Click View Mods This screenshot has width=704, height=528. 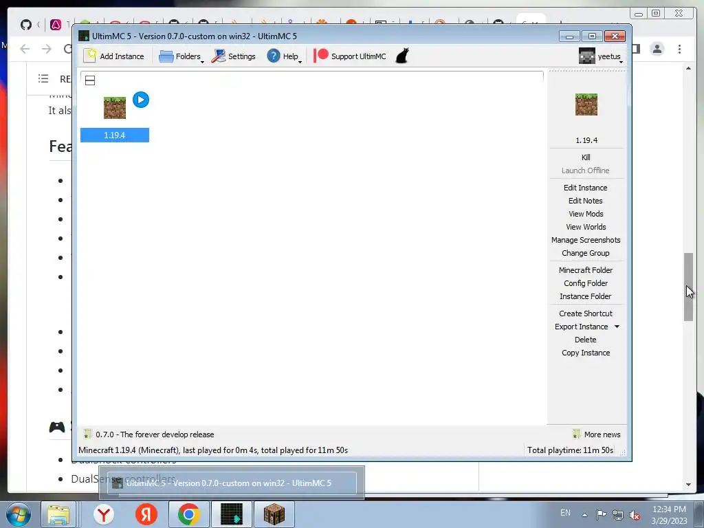(x=586, y=214)
